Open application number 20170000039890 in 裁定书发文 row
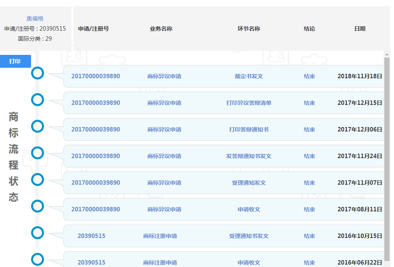The image size is (394, 267). coord(95,76)
